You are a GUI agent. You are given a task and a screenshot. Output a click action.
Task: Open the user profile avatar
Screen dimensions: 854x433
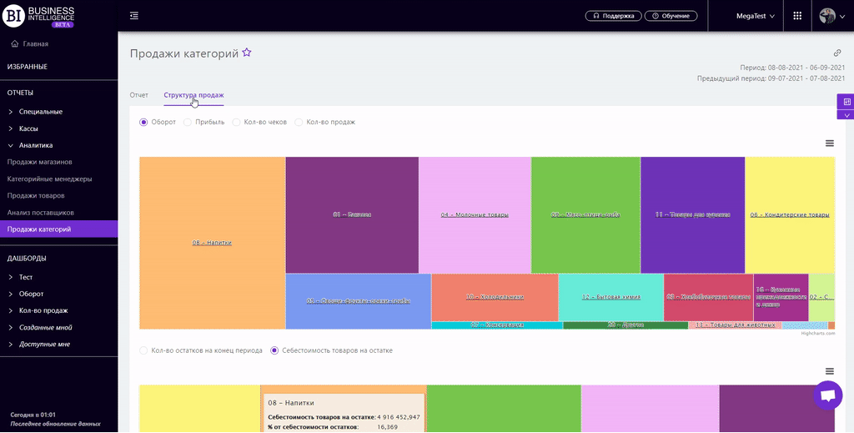pyautogui.click(x=827, y=16)
